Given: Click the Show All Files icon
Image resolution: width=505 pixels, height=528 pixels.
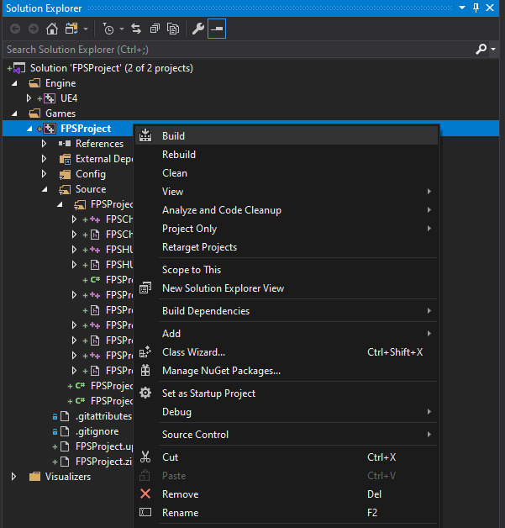Looking at the screenshot, I should 173,29.
